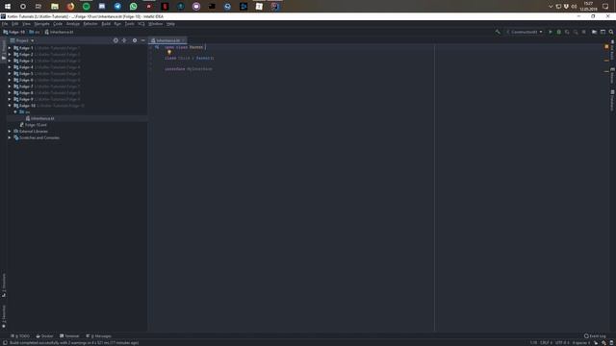Open Spotify from taskbar
This screenshot has width=616, height=346.
click(86, 7)
